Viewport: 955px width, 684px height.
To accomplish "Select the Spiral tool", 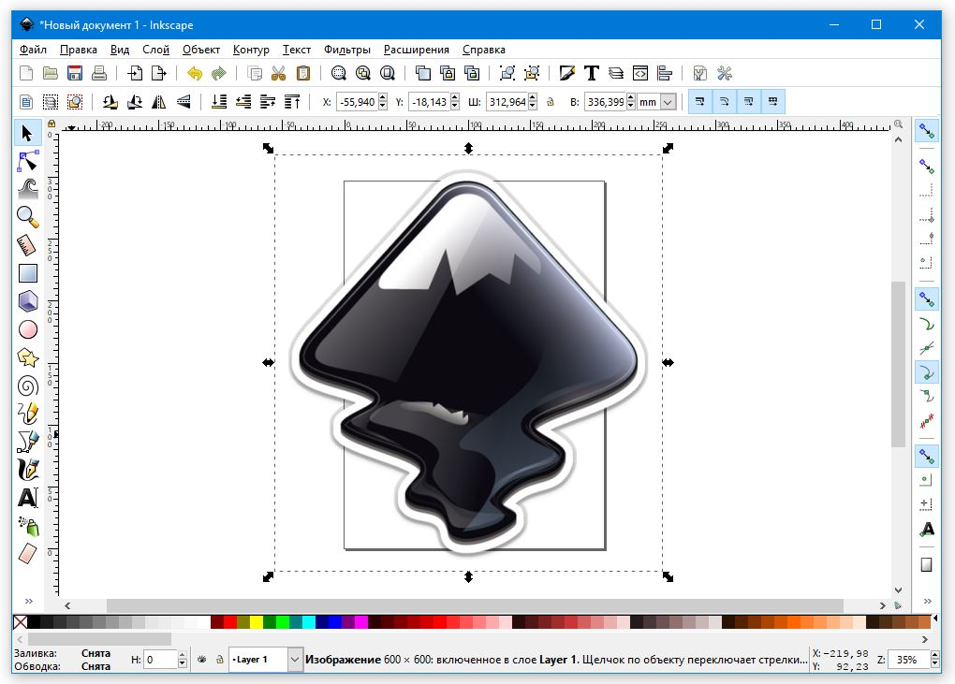I will click(x=27, y=386).
